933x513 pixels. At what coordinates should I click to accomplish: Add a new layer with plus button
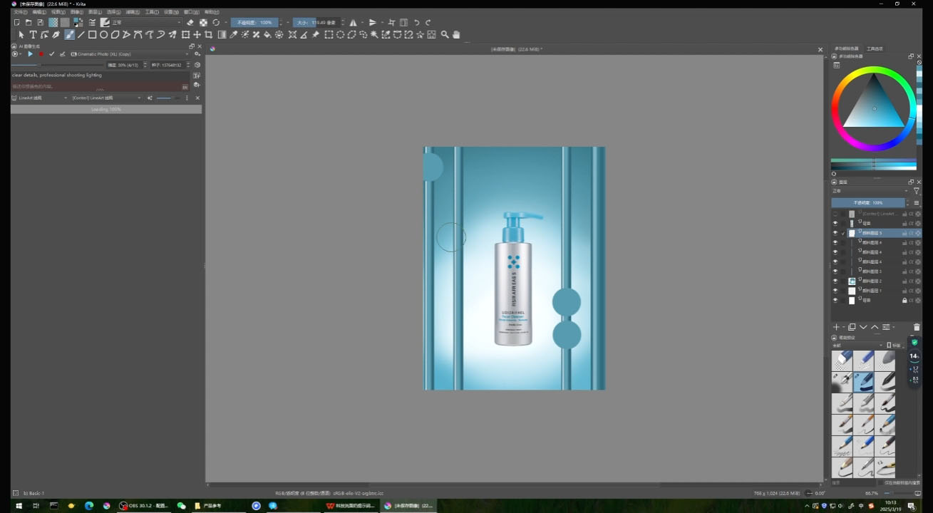point(837,327)
